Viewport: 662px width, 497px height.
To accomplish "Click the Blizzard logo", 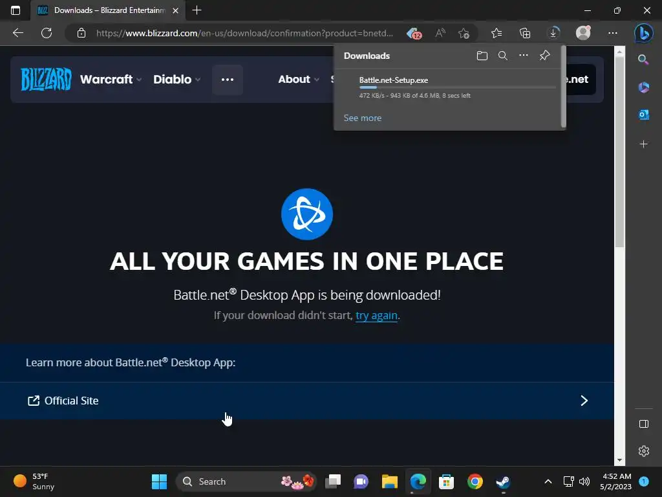I will pyautogui.click(x=46, y=79).
